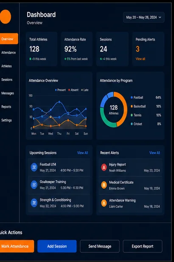The height and width of the screenshot is (262, 174).
Task: Open the Football U14 session icon
Action: pyautogui.click(x=34, y=167)
